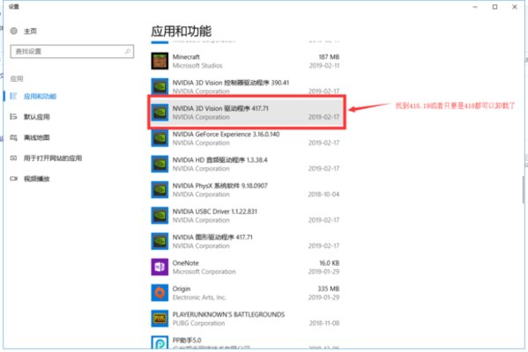Click OneNote size 16.0 KB
The width and height of the screenshot is (528, 352).
click(329, 263)
